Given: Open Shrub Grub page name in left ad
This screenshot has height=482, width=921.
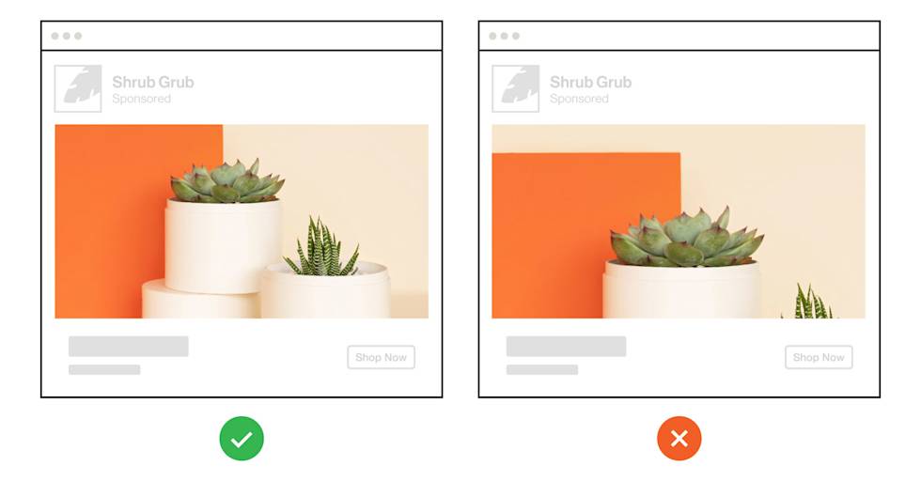Looking at the screenshot, I should click(153, 82).
